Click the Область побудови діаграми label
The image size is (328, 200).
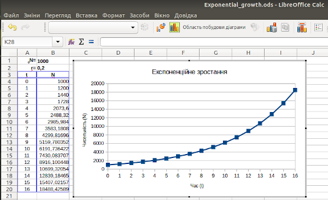tap(214, 27)
